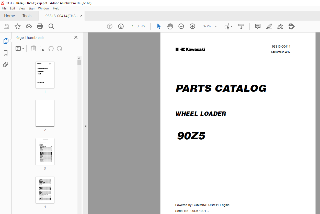
Task: Open the File menu
Action: point(4,8)
